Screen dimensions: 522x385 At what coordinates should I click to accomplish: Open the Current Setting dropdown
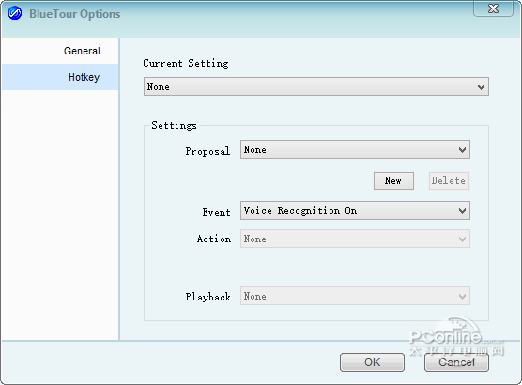click(316, 86)
